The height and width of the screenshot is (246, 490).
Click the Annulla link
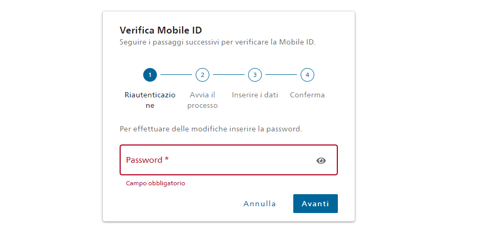coord(260,204)
